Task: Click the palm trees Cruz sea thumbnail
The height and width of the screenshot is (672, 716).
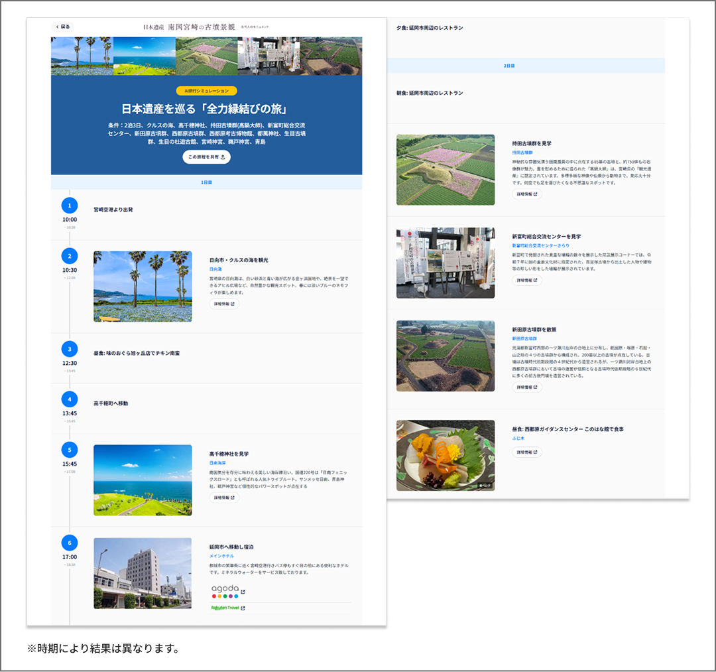Action: (x=143, y=287)
